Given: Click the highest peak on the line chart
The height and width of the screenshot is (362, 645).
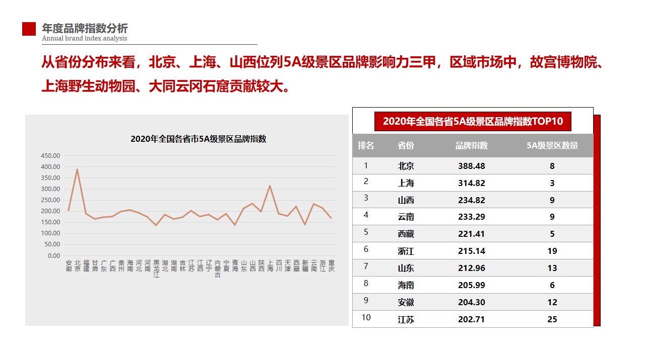Looking at the screenshot, I should point(77,169).
